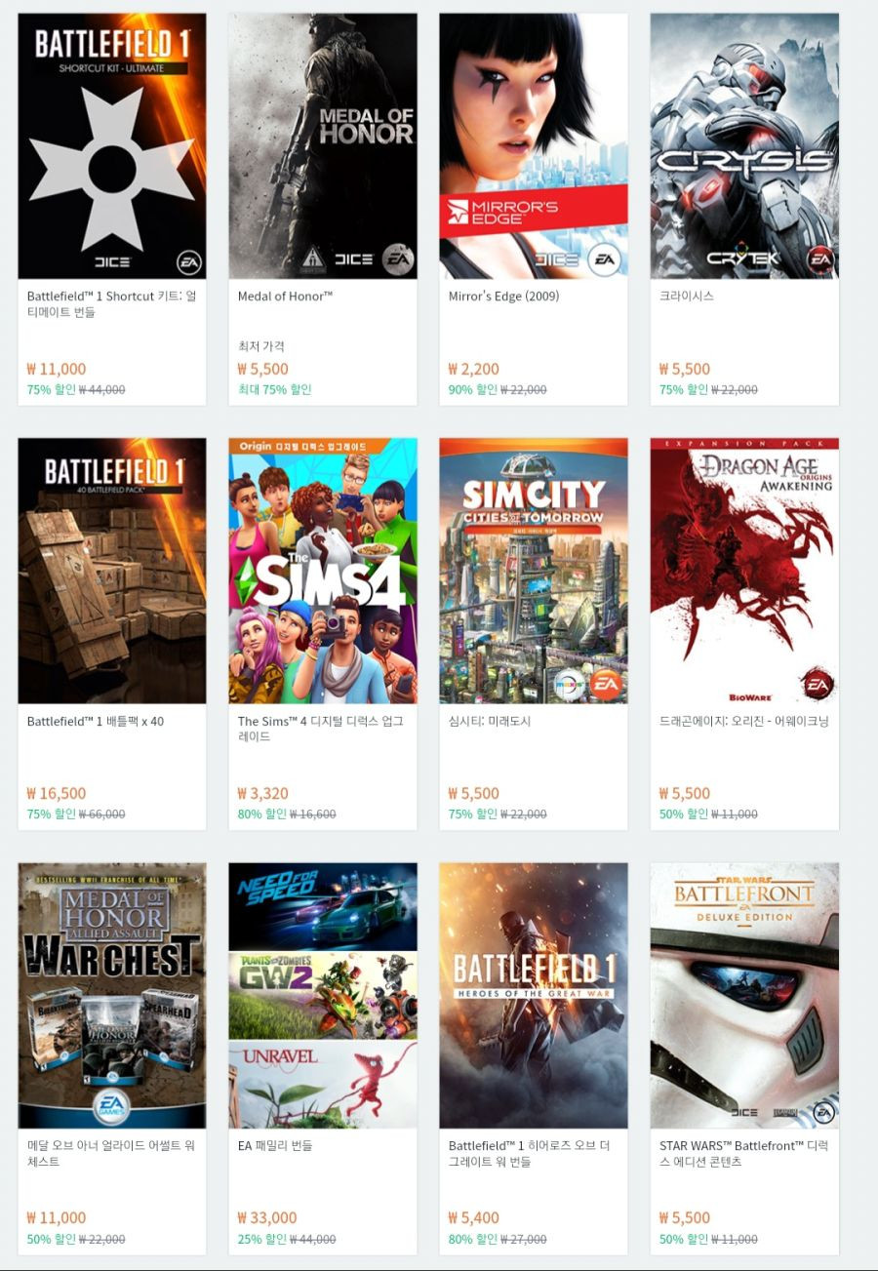
Task: Select the Medal of Honor cover art
Action: [x=323, y=146]
